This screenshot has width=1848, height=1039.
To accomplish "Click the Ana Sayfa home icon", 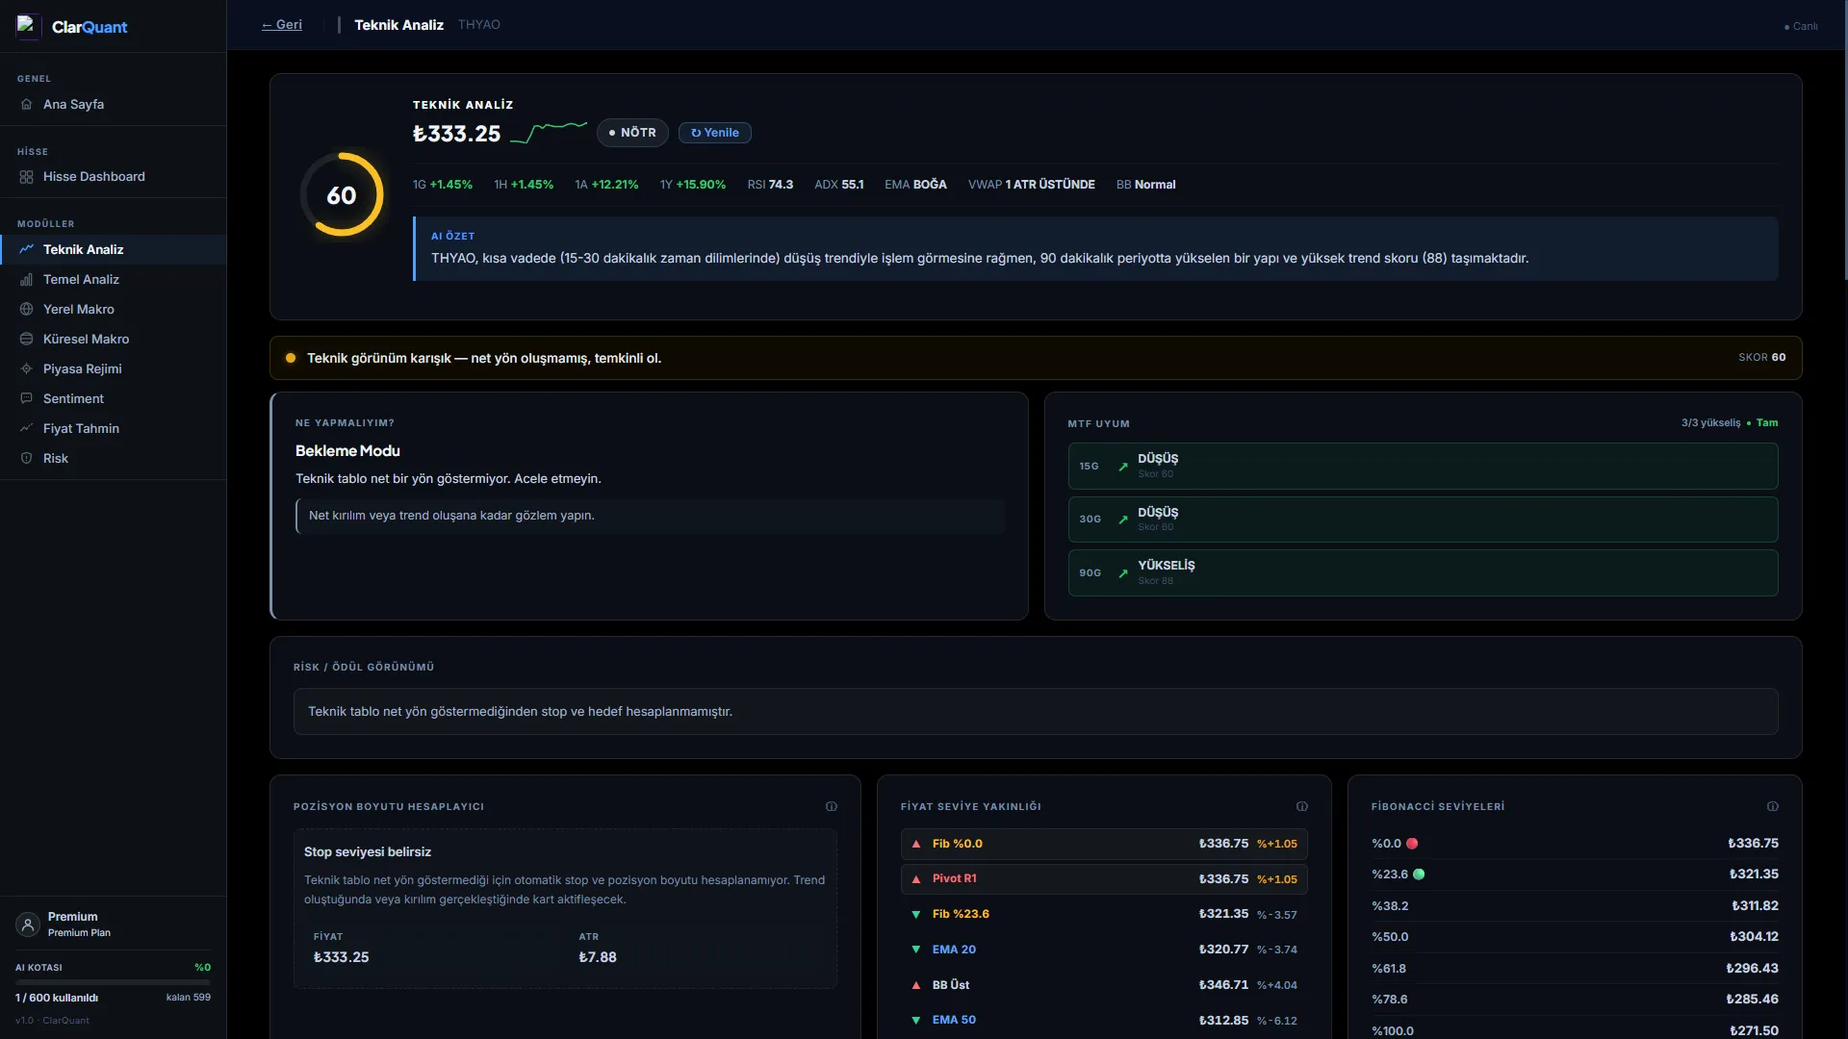I will coord(27,104).
